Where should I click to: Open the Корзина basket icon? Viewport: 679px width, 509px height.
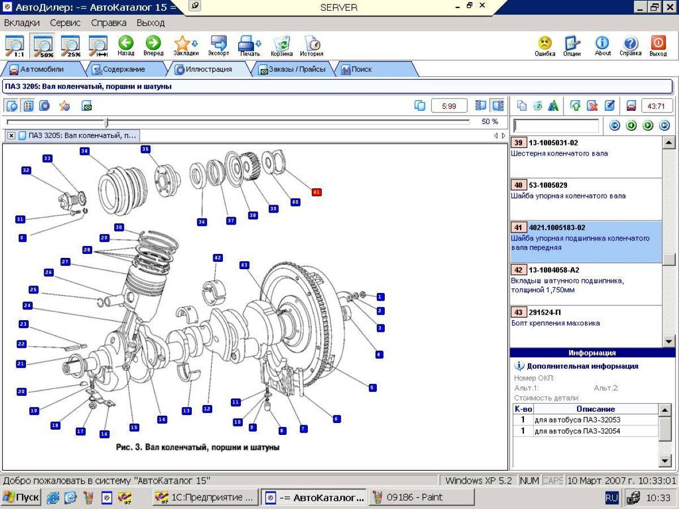point(282,44)
